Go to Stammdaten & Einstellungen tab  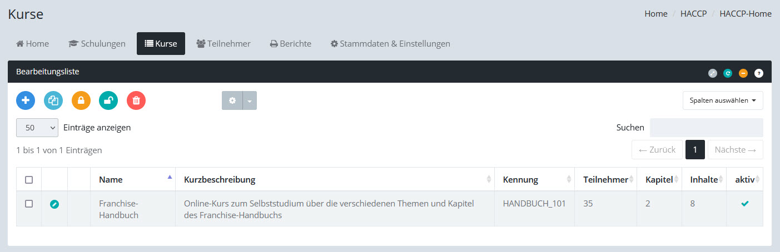pyautogui.click(x=390, y=44)
